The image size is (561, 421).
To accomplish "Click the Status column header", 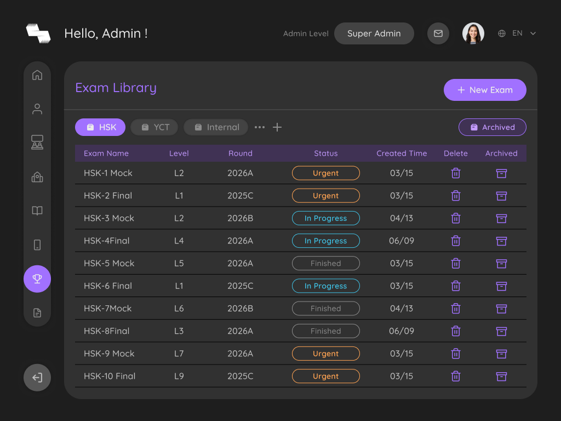I will pos(325,153).
